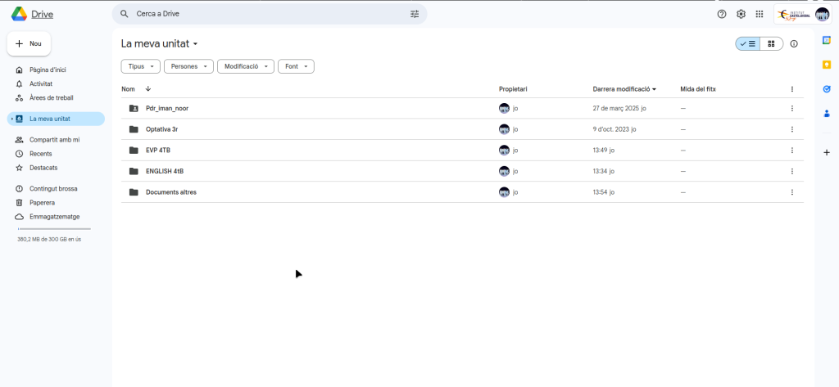Image resolution: width=839 pixels, height=387 pixels.
Task: Show details info panel icon
Action: (x=793, y=44)
